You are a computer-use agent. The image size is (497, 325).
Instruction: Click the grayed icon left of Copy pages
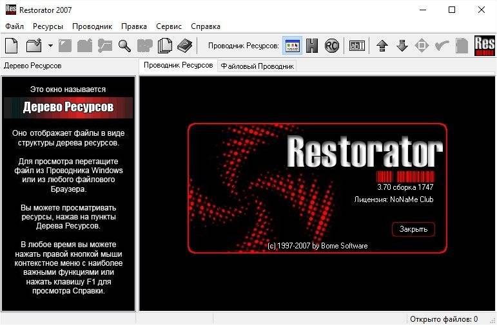145,46
